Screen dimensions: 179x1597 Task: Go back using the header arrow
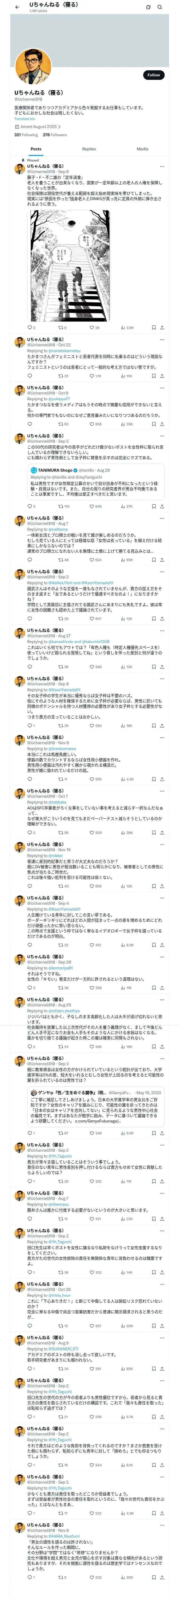tap(17, 7)
